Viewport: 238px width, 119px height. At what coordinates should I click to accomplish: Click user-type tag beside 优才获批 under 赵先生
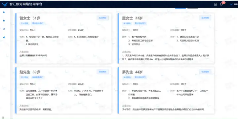(x=37, y=77)
